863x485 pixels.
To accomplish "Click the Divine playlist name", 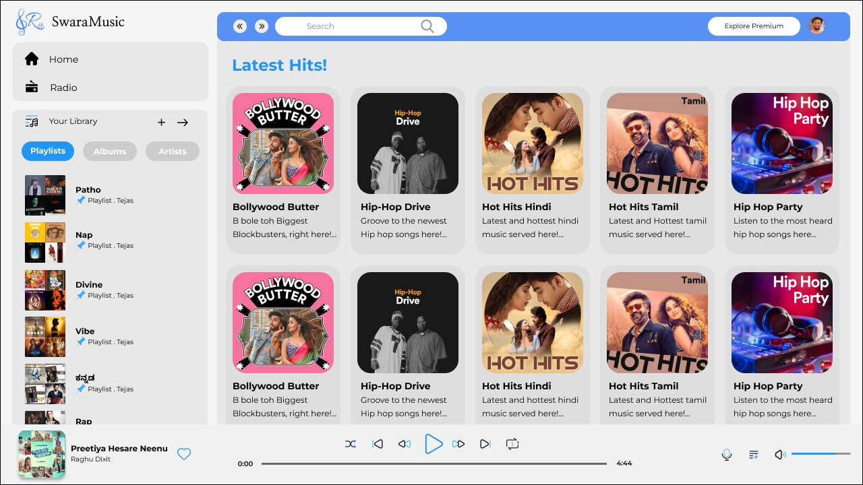I will coord(89,284).
